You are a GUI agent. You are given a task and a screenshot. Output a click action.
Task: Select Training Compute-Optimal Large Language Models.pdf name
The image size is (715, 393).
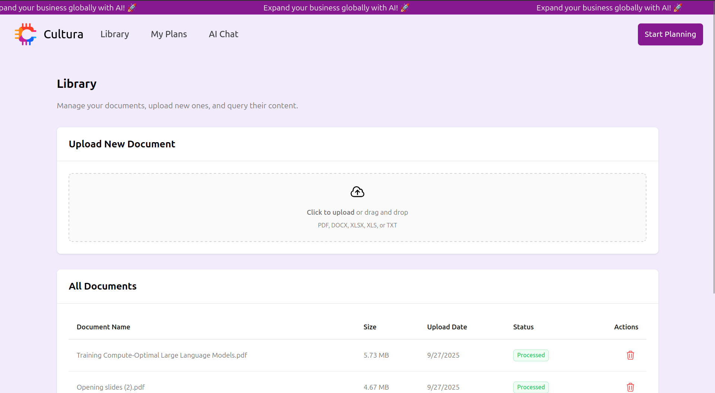click(x=162, y=355)
